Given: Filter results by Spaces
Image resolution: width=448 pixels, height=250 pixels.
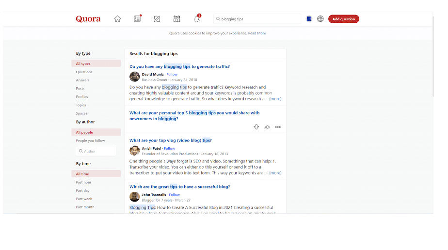Looking at the screenshot, I should click(x=81, y=113).
